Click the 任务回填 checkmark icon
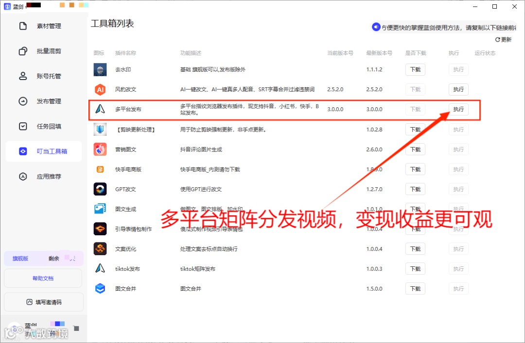This screenshot has width=525, height=343. coord(23,126)
